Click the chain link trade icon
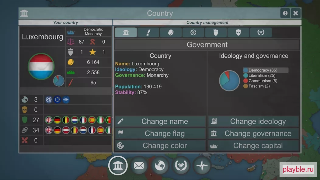320x180 pixels. tap(25, 130)
